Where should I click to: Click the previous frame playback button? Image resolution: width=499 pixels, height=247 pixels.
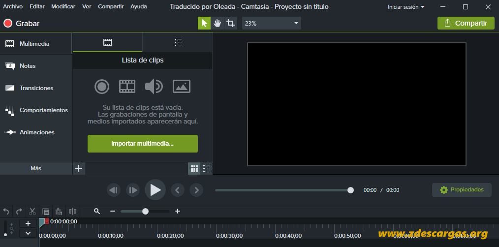114,190
